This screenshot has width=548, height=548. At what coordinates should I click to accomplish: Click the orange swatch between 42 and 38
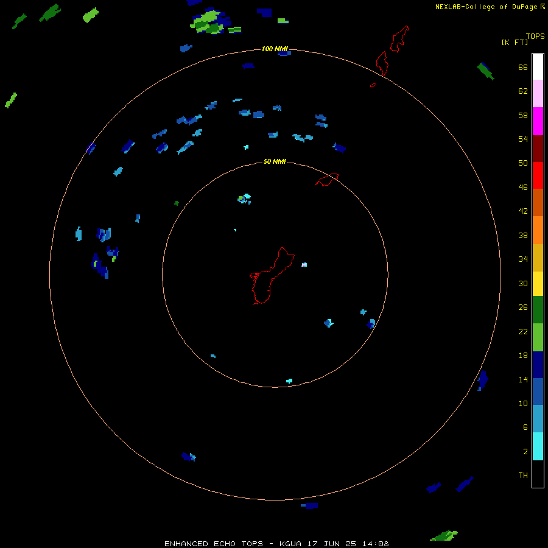(538, 230)
